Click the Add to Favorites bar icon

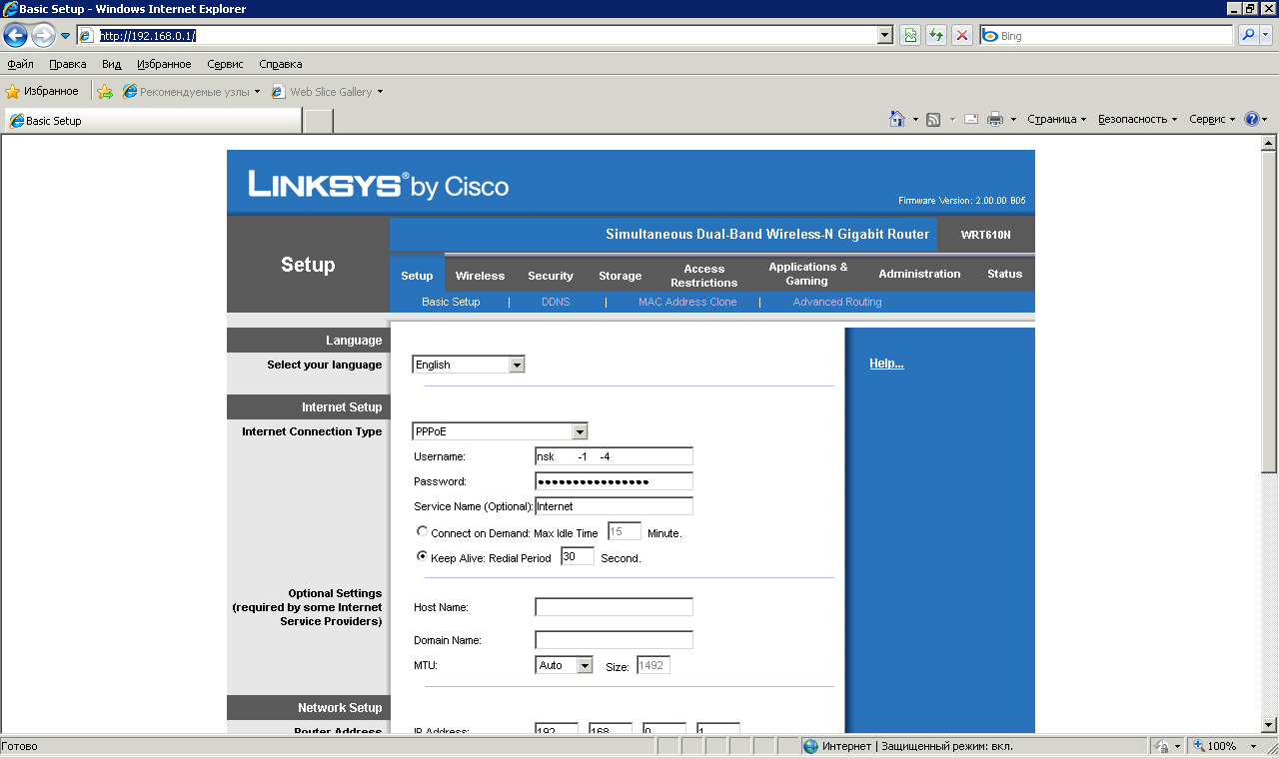coord(105,92)
